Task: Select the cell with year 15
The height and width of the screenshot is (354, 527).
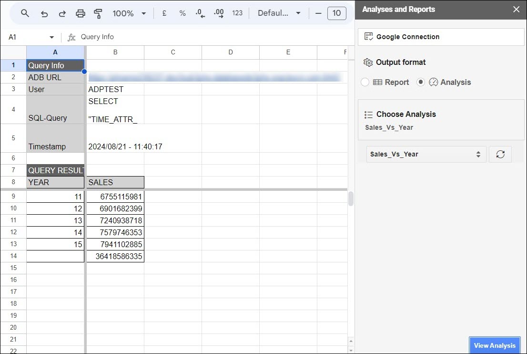Action: 55,244
